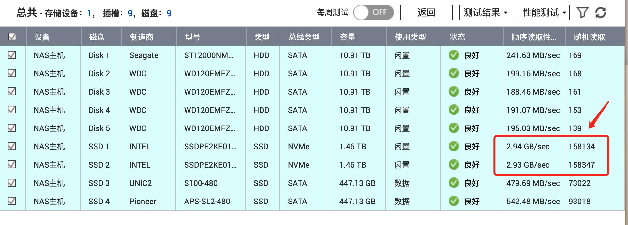Click the 返回 button
Image resolution: width=628 pixels, height=225 pixels.
(426, 12)
